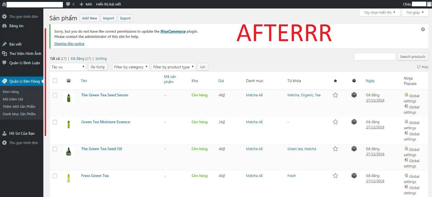This screenshot has height=197, width=432.
Task: Click the home icon in the admin bar
Action: [4, 4]
